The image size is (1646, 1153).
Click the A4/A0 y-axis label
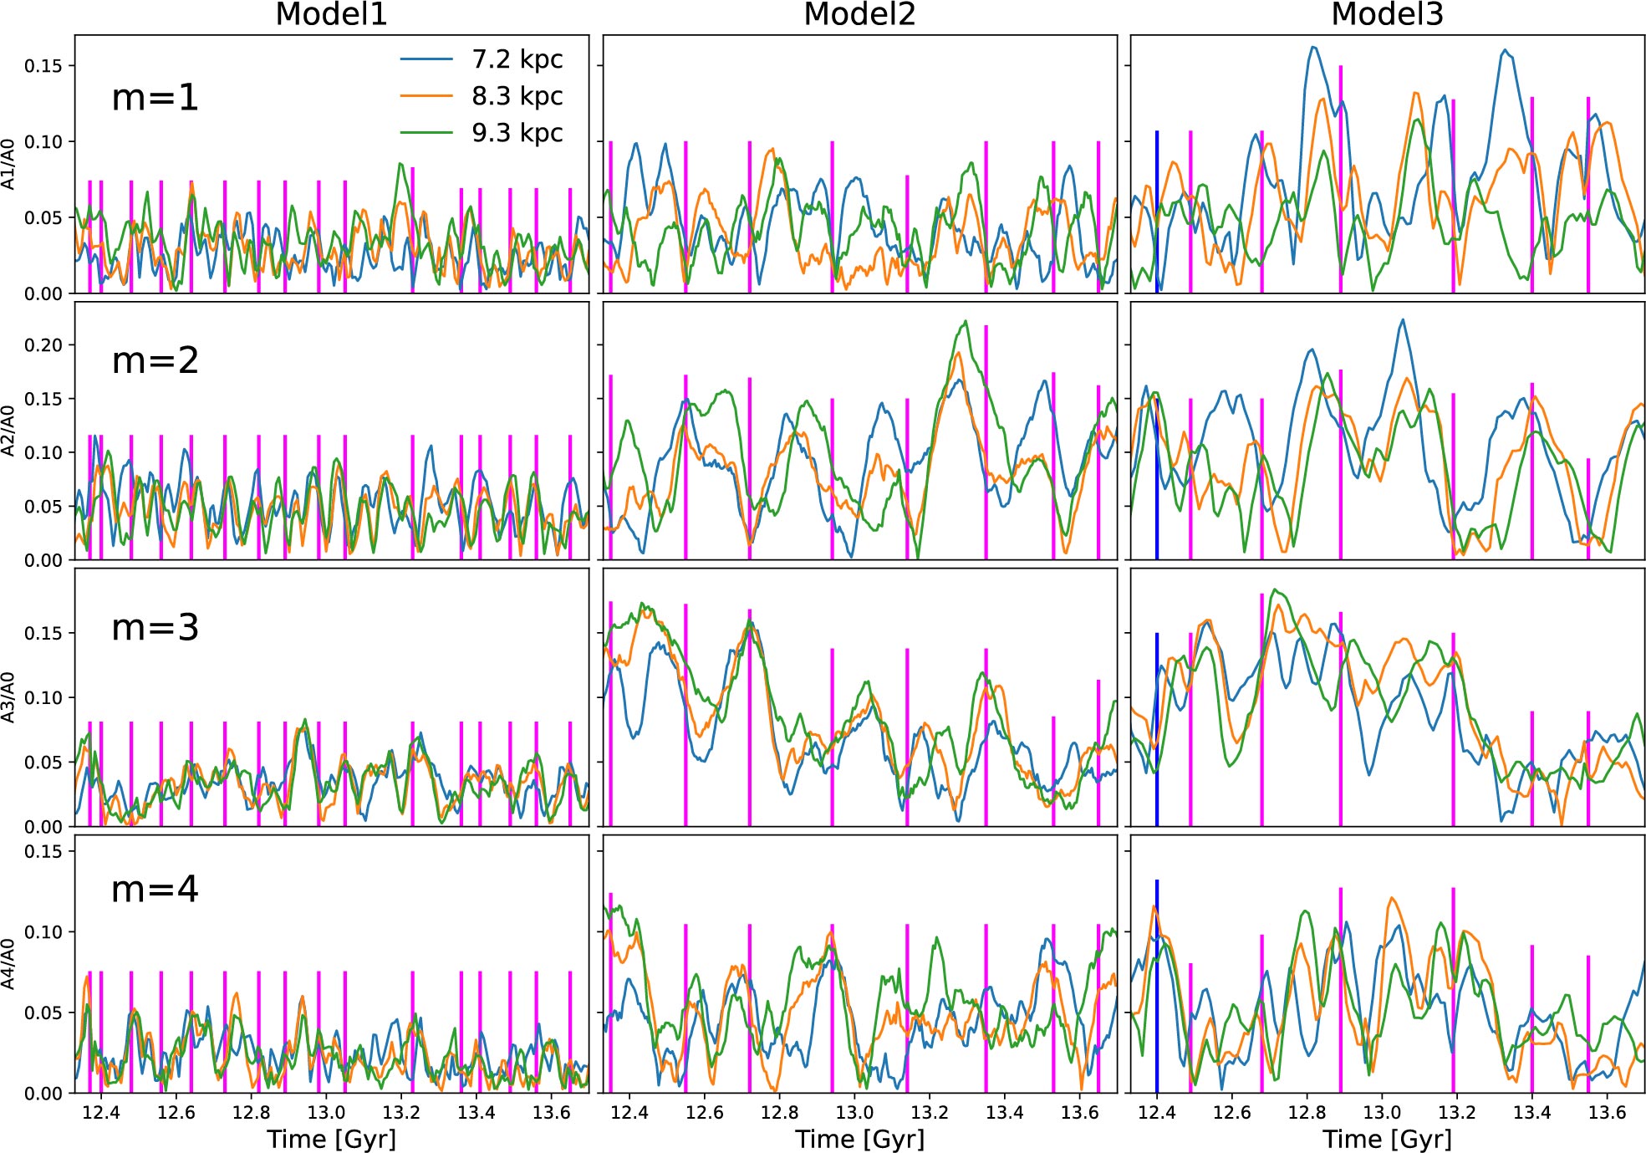click(x=9, y=964)
